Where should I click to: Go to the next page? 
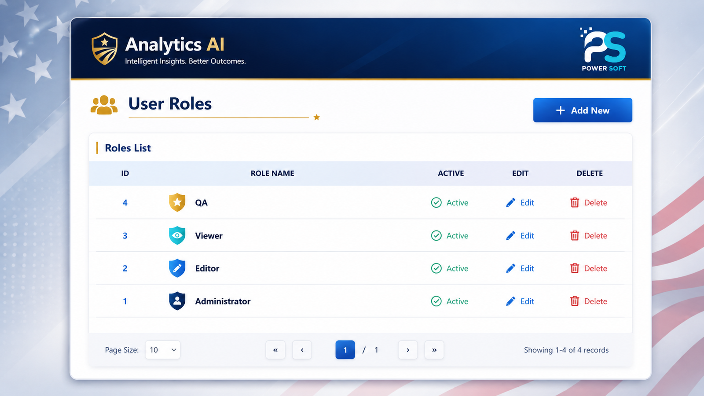(408, 350)
